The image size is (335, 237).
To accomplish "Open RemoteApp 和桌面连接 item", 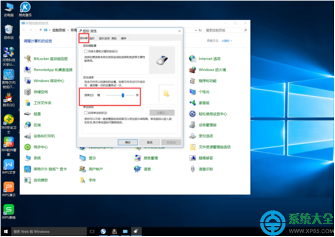I will coord(48,70).
